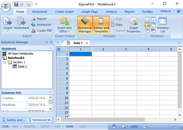Pin the Notebook Manager panel
Image resolution: width=183 pixels, height=130 pixels.
pos(47,42)
